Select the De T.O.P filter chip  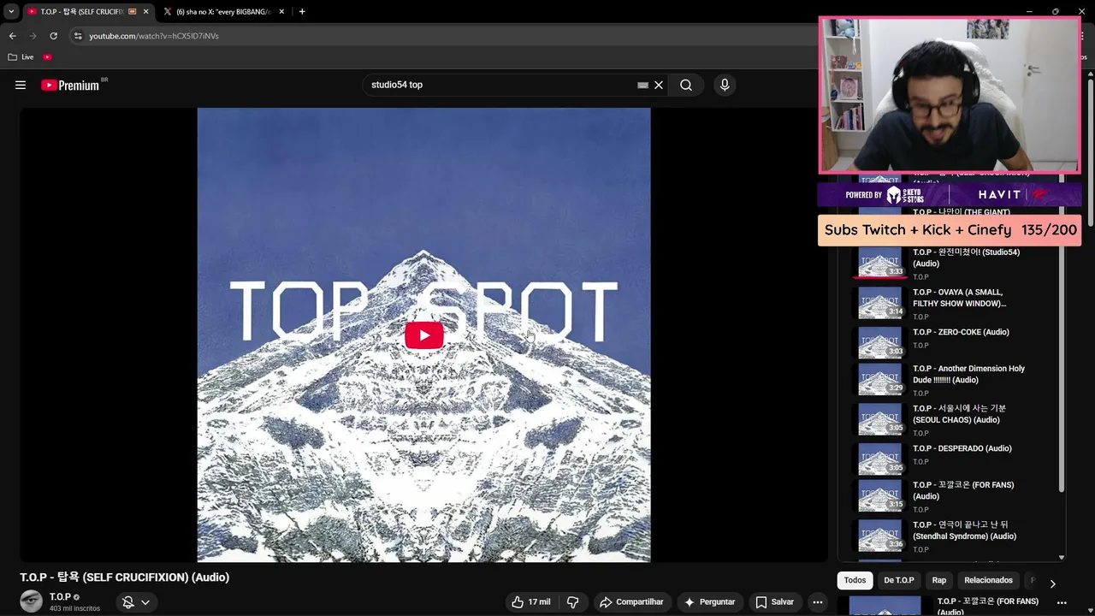point(898,580)
